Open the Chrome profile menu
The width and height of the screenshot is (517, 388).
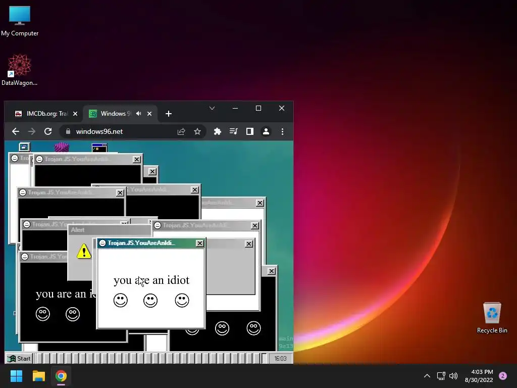pyautogui.click(x=266, y=132)
